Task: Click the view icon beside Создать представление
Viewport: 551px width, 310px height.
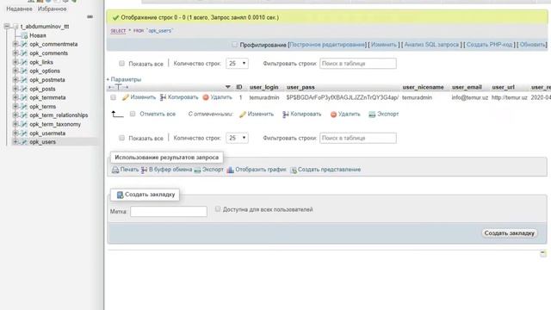Action: point(294,170)
